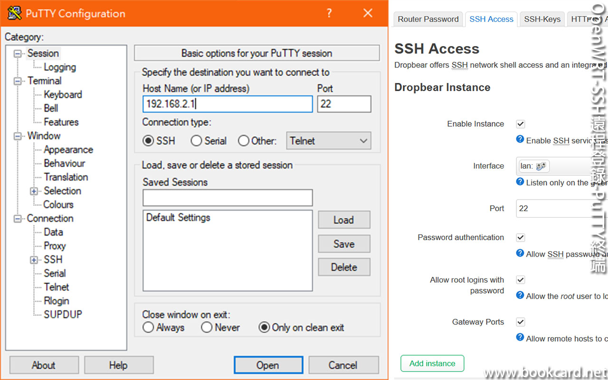
Task: Click the lan interface network icon
Action: point(541,166)
